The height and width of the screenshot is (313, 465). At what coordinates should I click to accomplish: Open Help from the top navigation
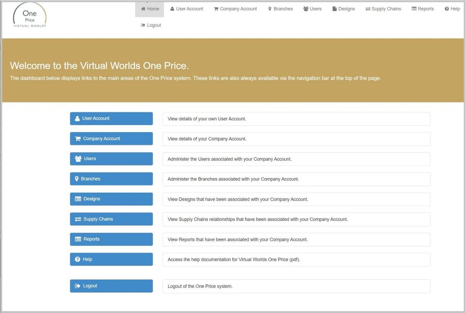(x=452, y=9)
